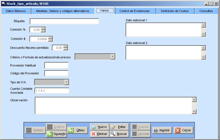Viewport: 220px width, 140px height.
Task: Click the Editar pencil icon button
Action: point(119,127)
